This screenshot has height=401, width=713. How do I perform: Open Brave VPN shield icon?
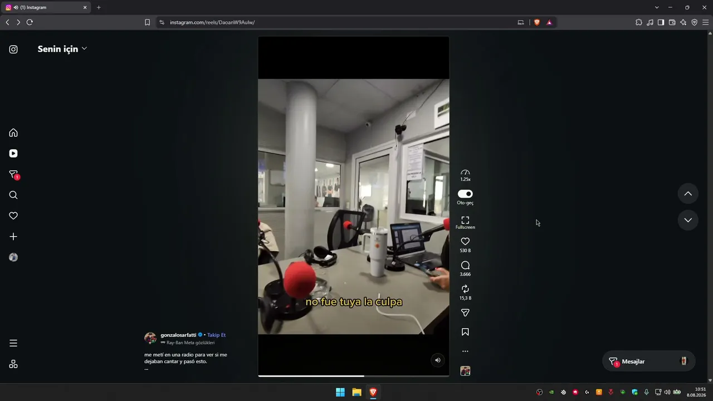(695, 22)
